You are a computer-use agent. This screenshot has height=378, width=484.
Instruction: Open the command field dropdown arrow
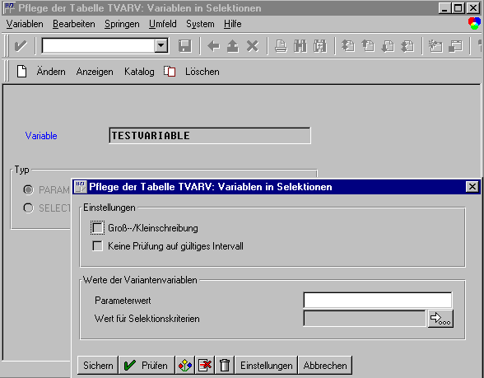coord(161,46)
